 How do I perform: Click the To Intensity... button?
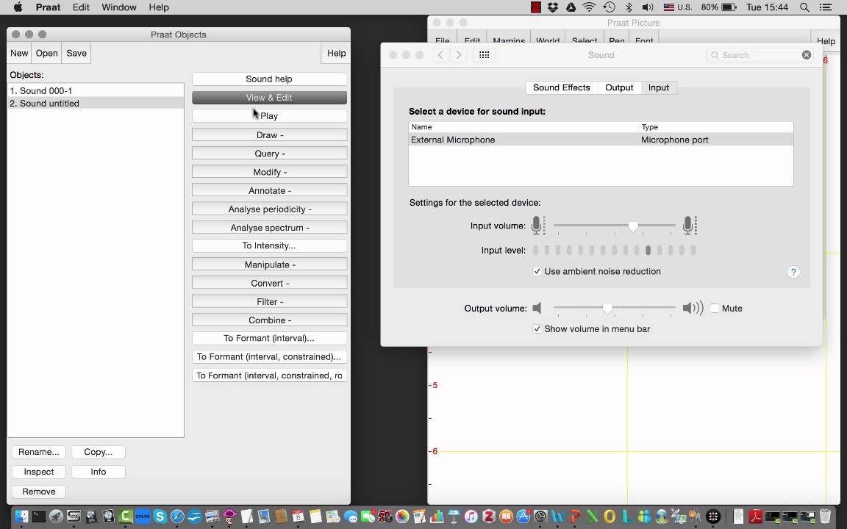[x=270, y=245]
